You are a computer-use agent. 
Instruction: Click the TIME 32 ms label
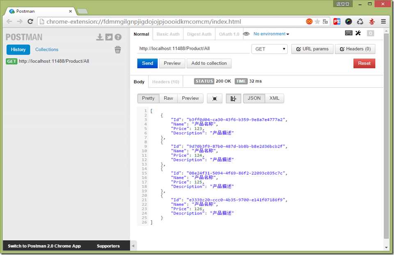click(248, 81)
